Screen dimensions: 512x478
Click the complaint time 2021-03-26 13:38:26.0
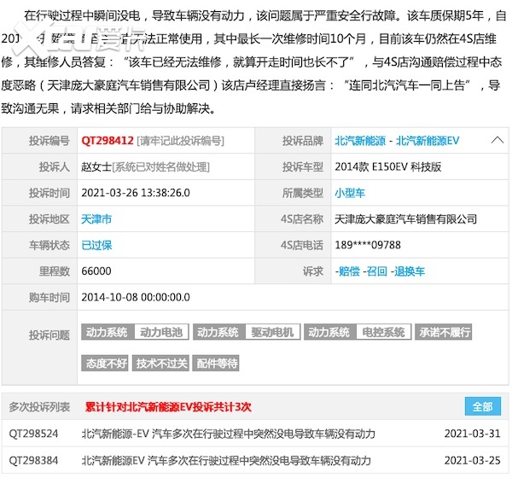pyautogui.click(x=136, y=193)
